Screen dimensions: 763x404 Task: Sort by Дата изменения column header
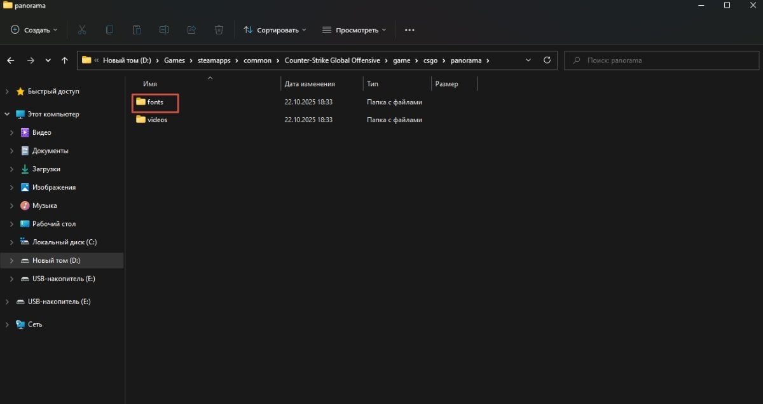tap(310, 84)
